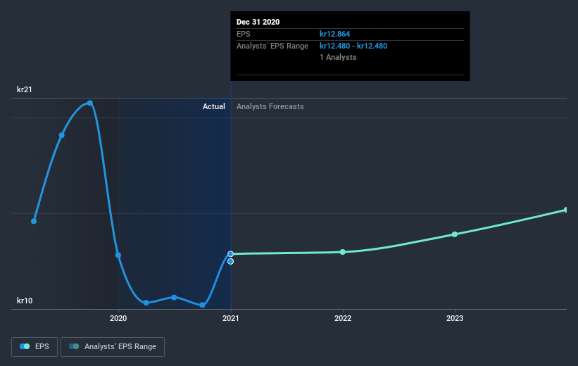Click the EPS legend color swatch icon

pos(25,346)
